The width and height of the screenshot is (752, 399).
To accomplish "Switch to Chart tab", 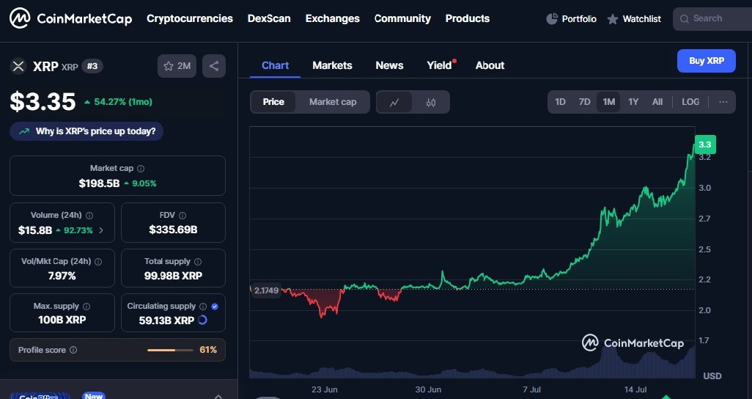I will point(276,65).
